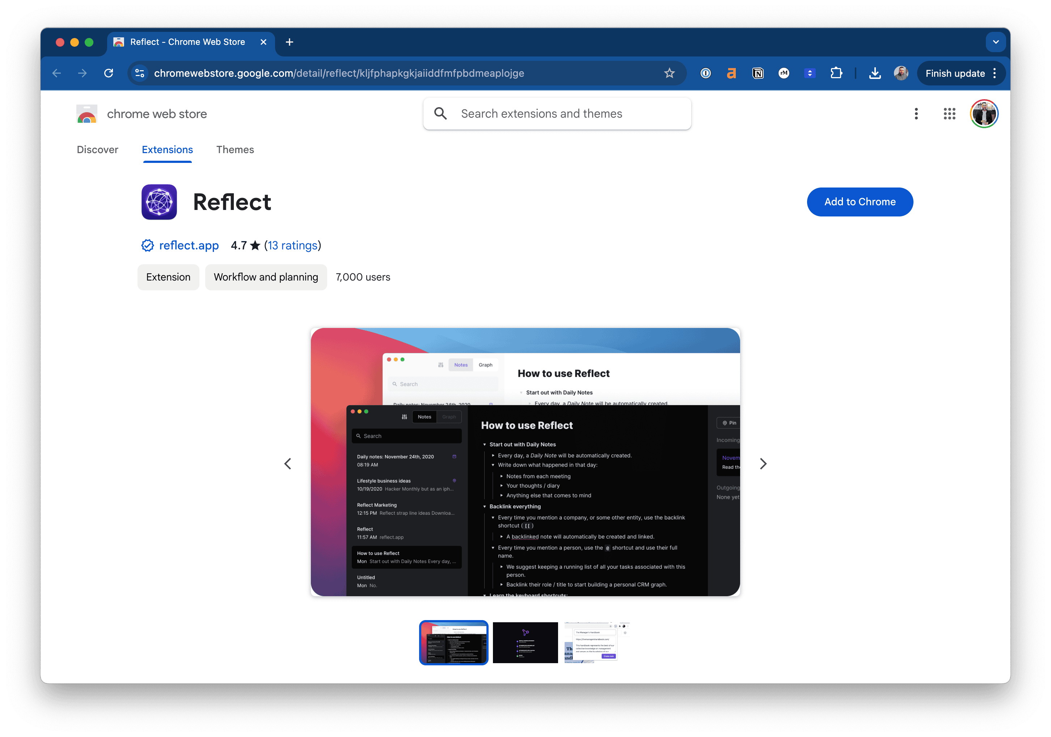Image resolution: width=1051 pixels, height=737 pixels.
Task: Expand the tab search dropdown arrow
Action: [996, 42]
